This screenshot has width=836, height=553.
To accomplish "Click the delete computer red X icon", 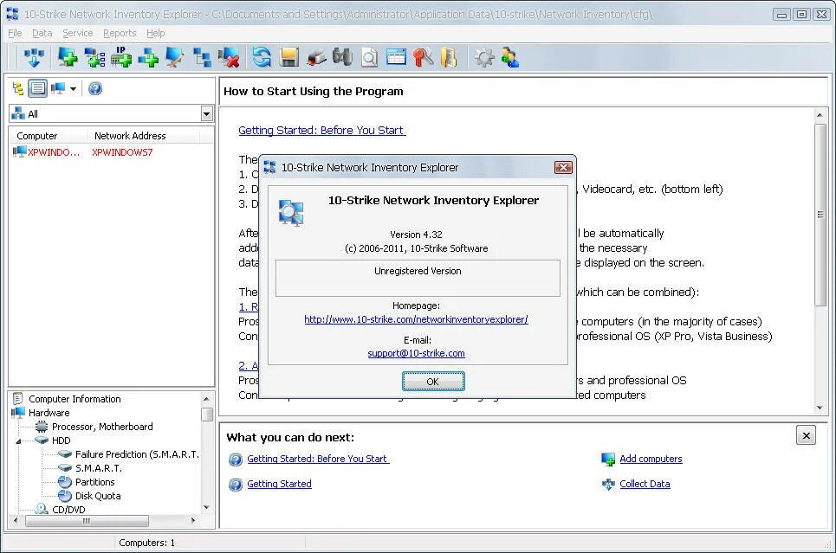I will (230, 57).
